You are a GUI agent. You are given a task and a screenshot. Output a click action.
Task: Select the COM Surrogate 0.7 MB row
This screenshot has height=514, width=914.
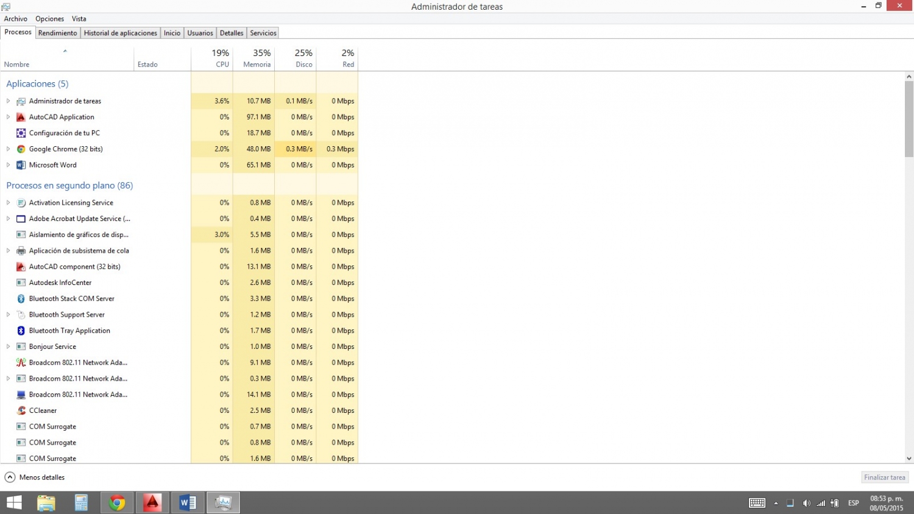point(179,426)
